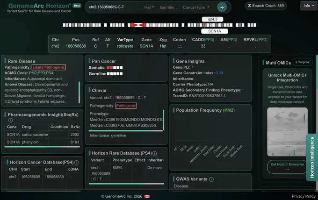Screen dimensions: 318x200
Task: Open the Privacy Policy link
Action: pyautogui.click(x=304, y=196)
